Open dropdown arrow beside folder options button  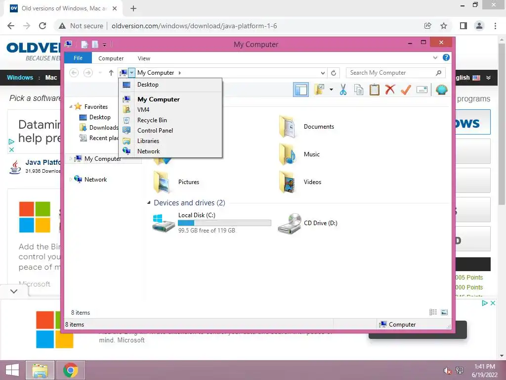tap(331, 90)
